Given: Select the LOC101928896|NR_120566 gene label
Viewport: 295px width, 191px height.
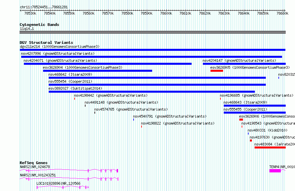Looking at the screenshot, I should 59,183.
